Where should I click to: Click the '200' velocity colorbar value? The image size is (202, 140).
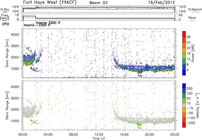pos(190,88)
